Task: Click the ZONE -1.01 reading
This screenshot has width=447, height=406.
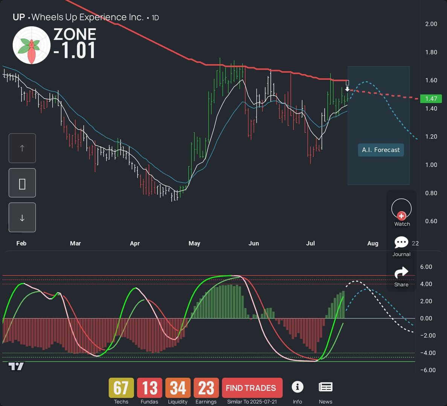Action: point(75,43)
